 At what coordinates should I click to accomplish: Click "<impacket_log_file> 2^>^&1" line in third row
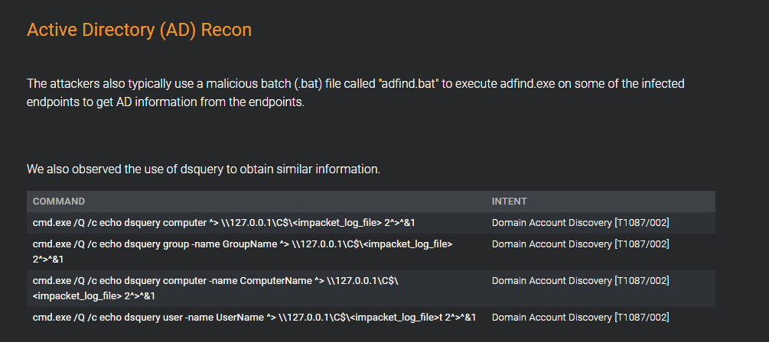[94, 296]
